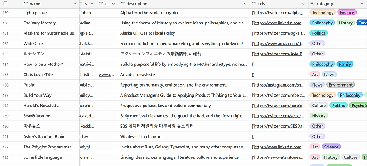Click Culture tag in Harold's Newsletter row
The height and width of the screenshot is (166, 367).
pyautogui.click(x=319, y=106)
